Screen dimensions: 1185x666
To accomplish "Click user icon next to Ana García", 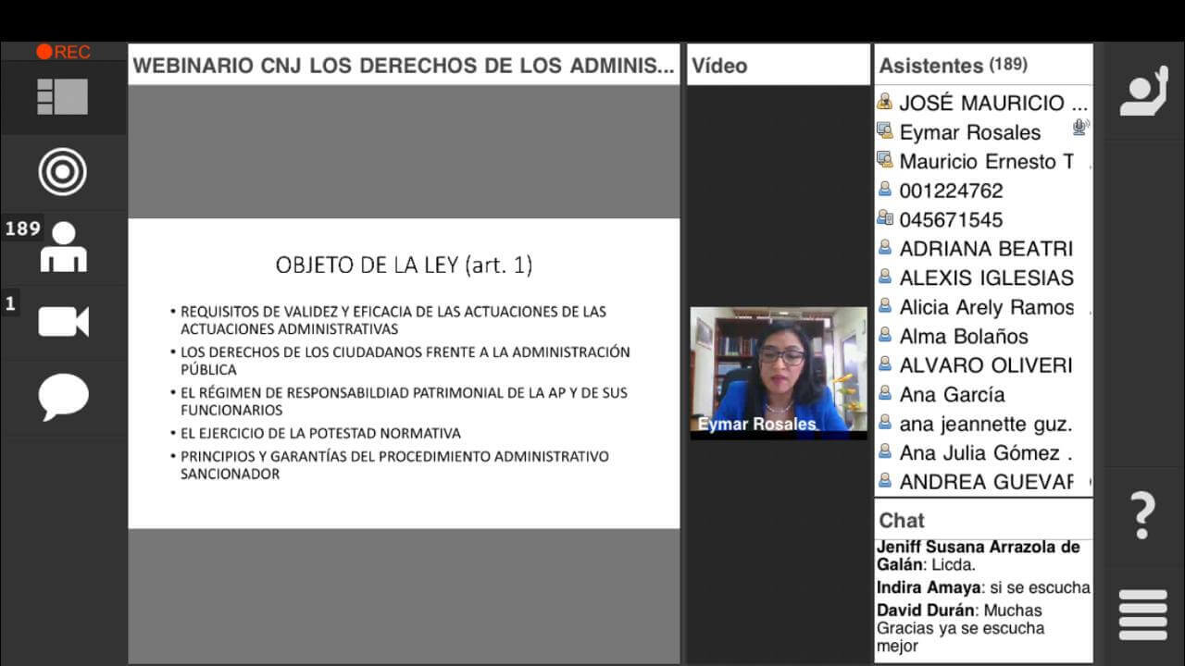I will click(885, 393).
